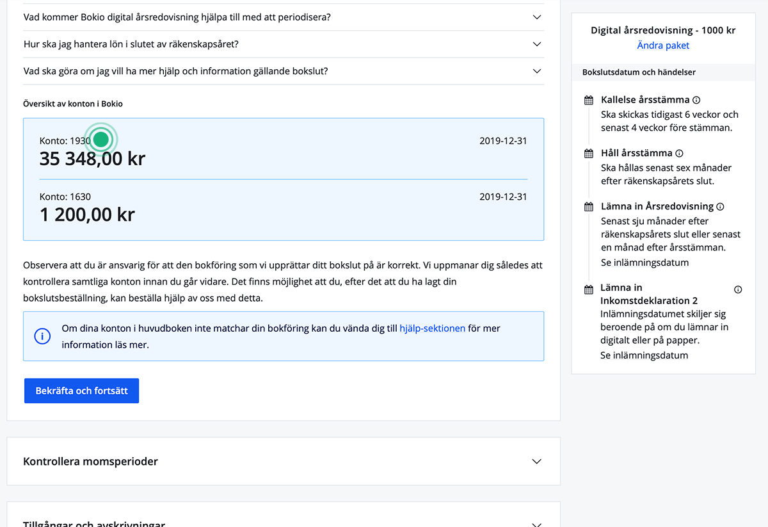Follow the hjälp-sektionen link
768x527 pixels.
[x=432, y=328]
